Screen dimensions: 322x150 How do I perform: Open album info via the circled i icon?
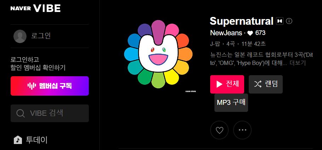point(289,21)
